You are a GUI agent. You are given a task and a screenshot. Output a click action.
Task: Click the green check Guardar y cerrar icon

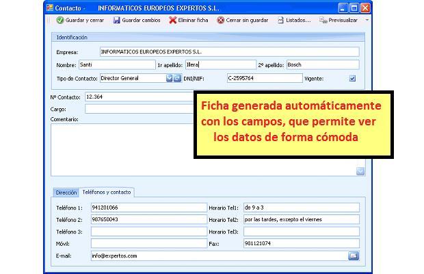pos(60,21)
